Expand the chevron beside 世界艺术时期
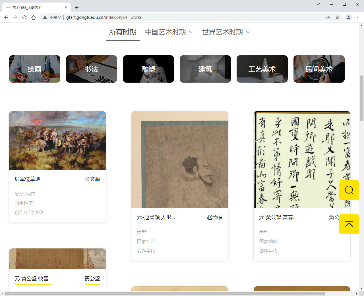364x296 pixels. (x=248, y=32)
